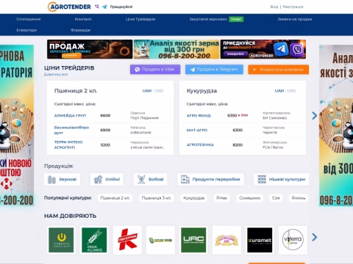This screenshot has width=353, height=264.
Task: Open the red K partner logo
Action: pos(127,240)
